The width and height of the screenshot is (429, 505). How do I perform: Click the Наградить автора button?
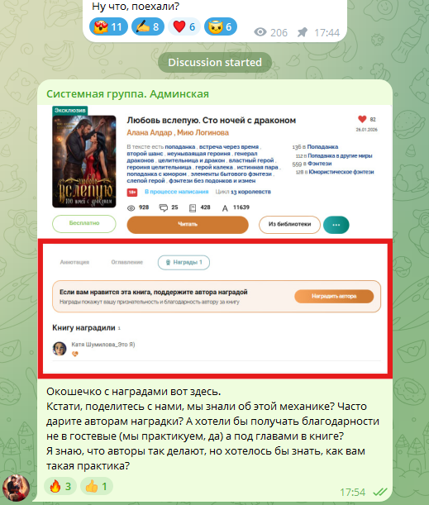pyautogui.click(x=334, y=296)
